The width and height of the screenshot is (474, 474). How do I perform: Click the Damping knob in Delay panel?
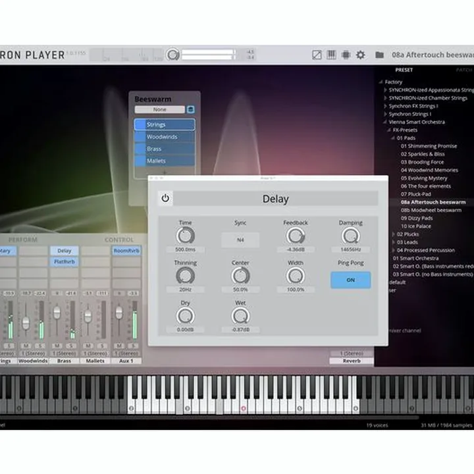[350, 236]
